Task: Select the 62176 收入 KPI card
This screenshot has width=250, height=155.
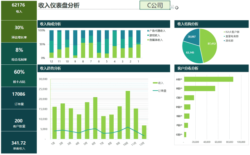Action: (19, 11)
